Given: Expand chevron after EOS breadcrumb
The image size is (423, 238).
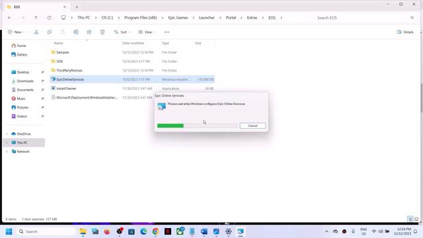Looking at the screenshot, I should click(x=281, y=18).
